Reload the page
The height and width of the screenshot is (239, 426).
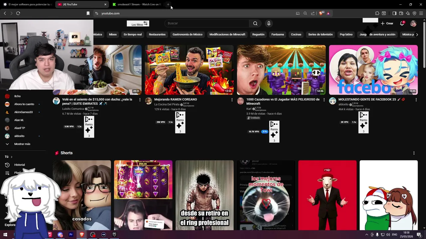(x=18, y=13)
